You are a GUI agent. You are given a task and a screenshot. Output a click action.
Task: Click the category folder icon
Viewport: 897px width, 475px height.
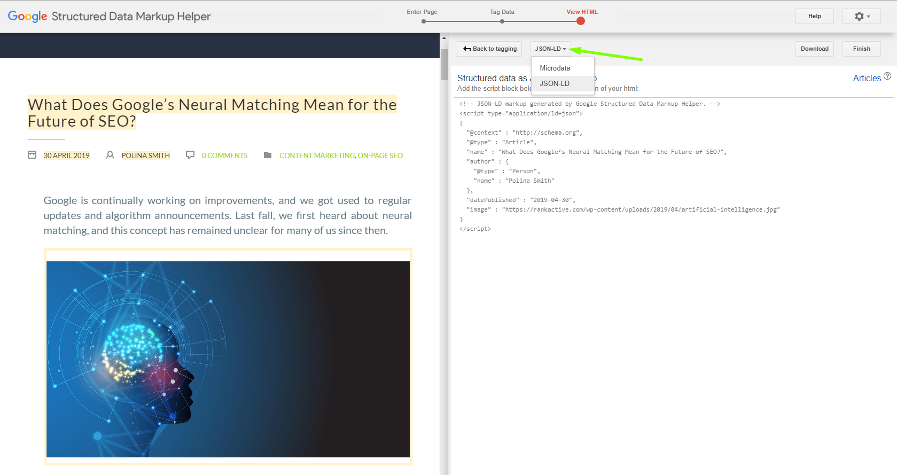(268, 155)
